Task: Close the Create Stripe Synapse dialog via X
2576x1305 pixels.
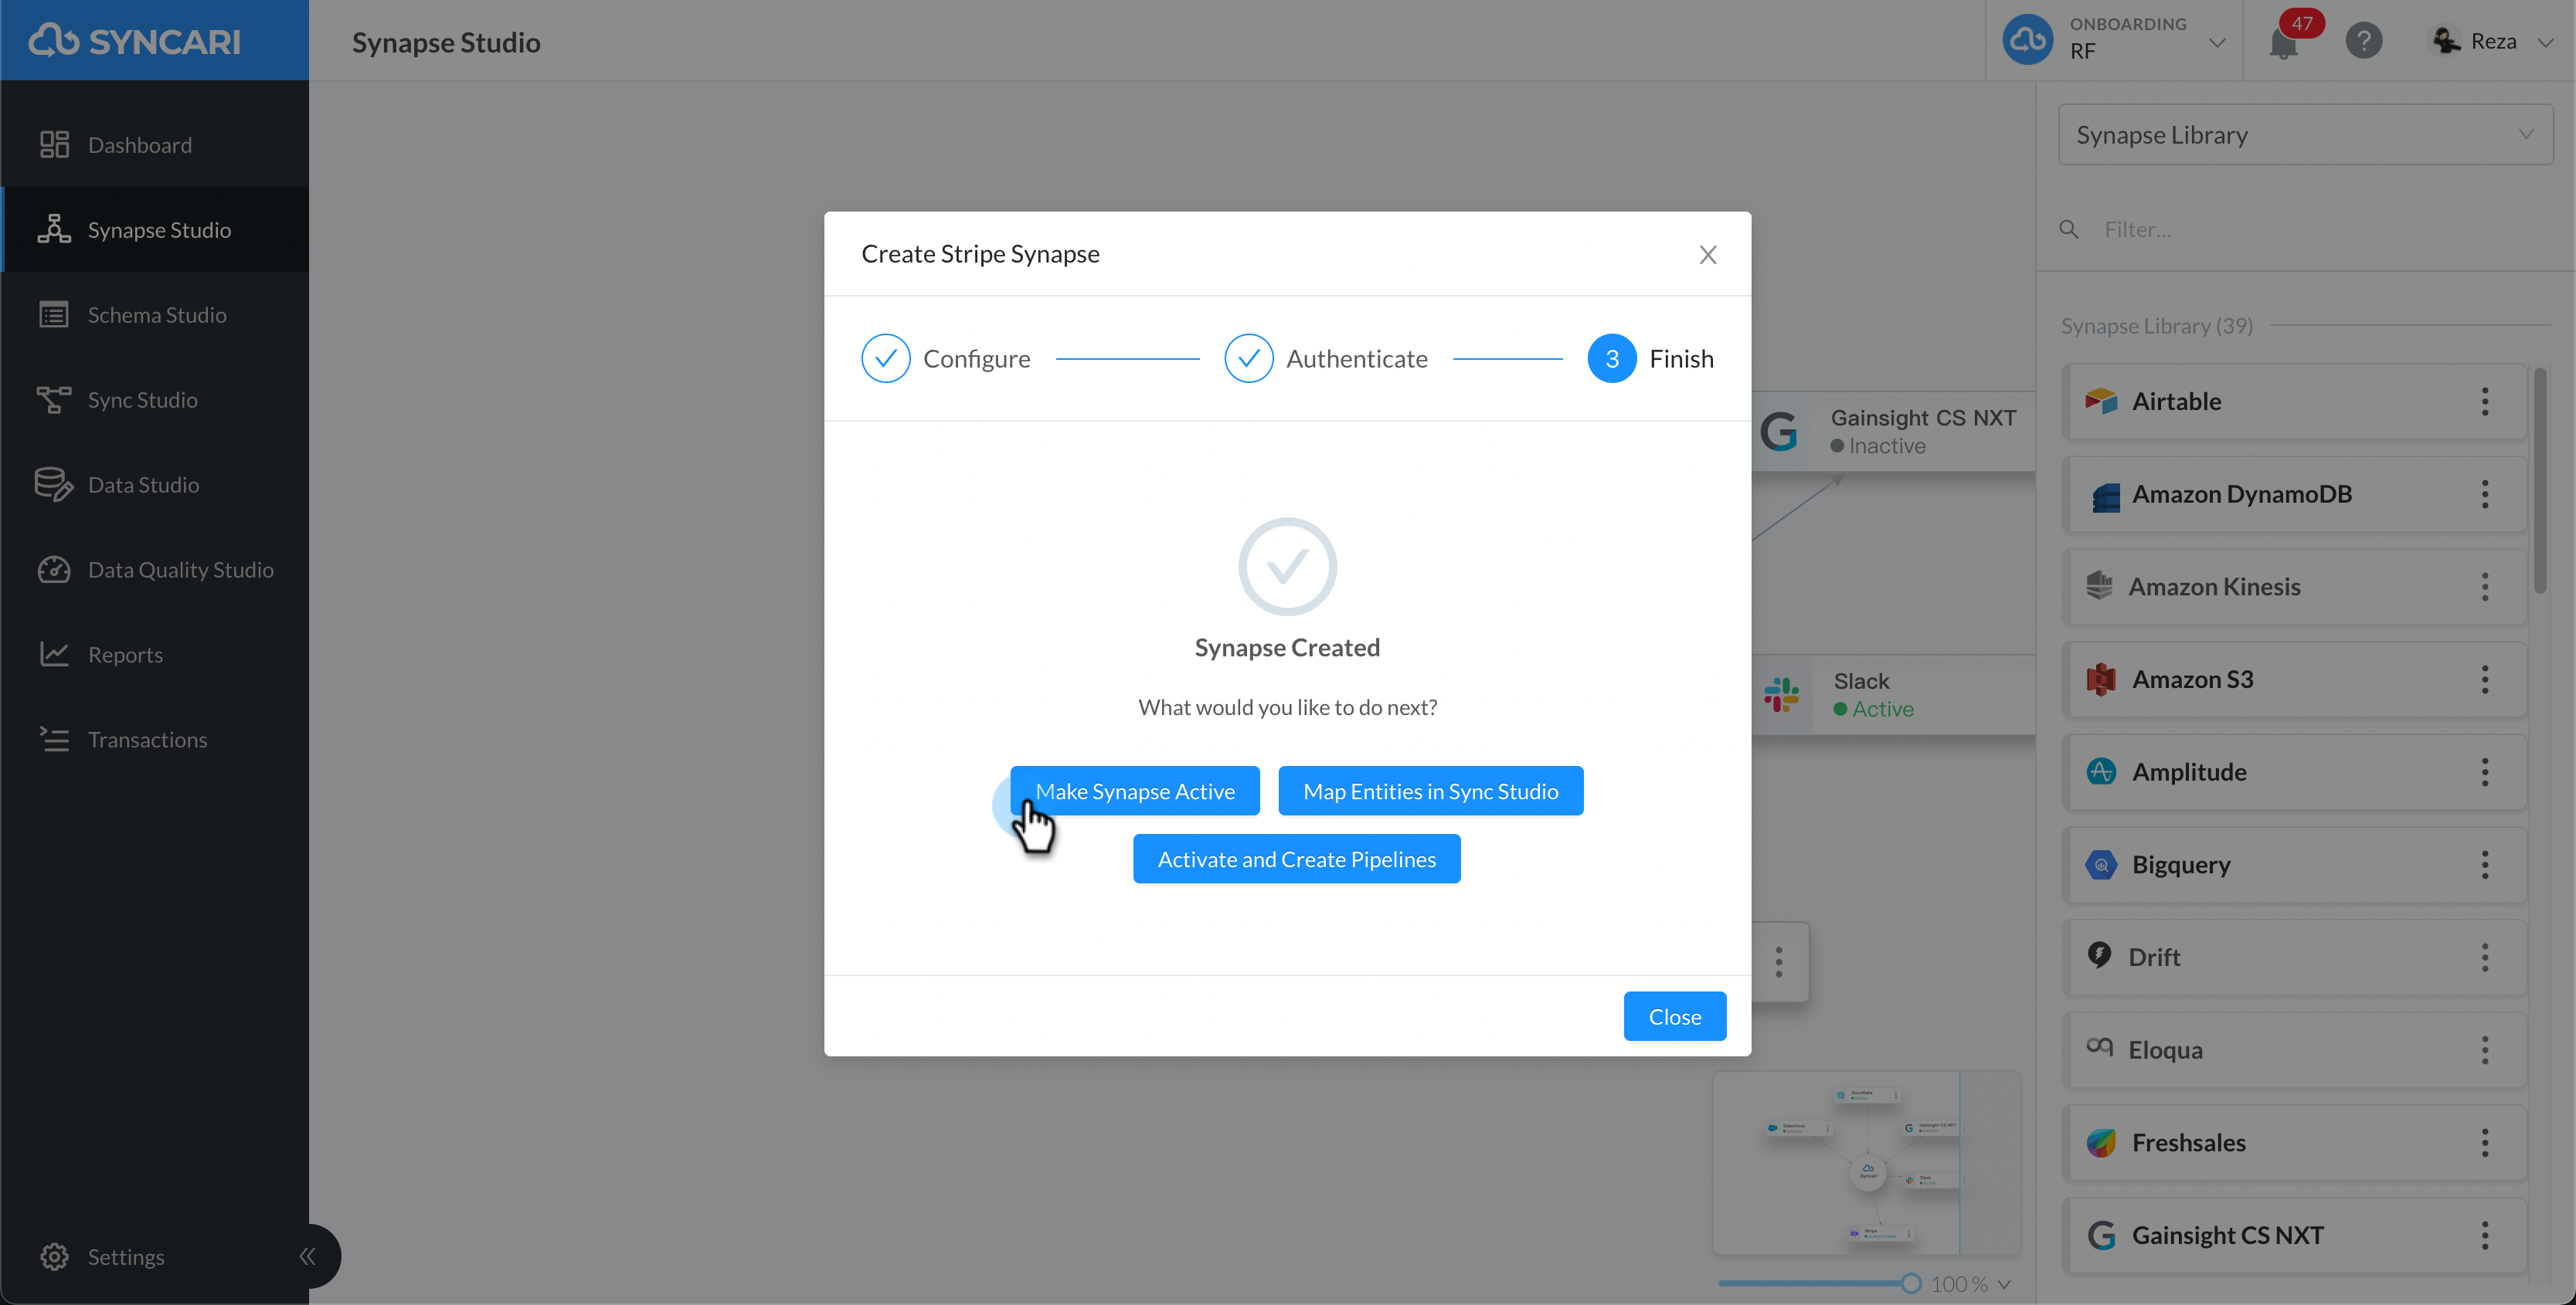Action: (1708, 255)
